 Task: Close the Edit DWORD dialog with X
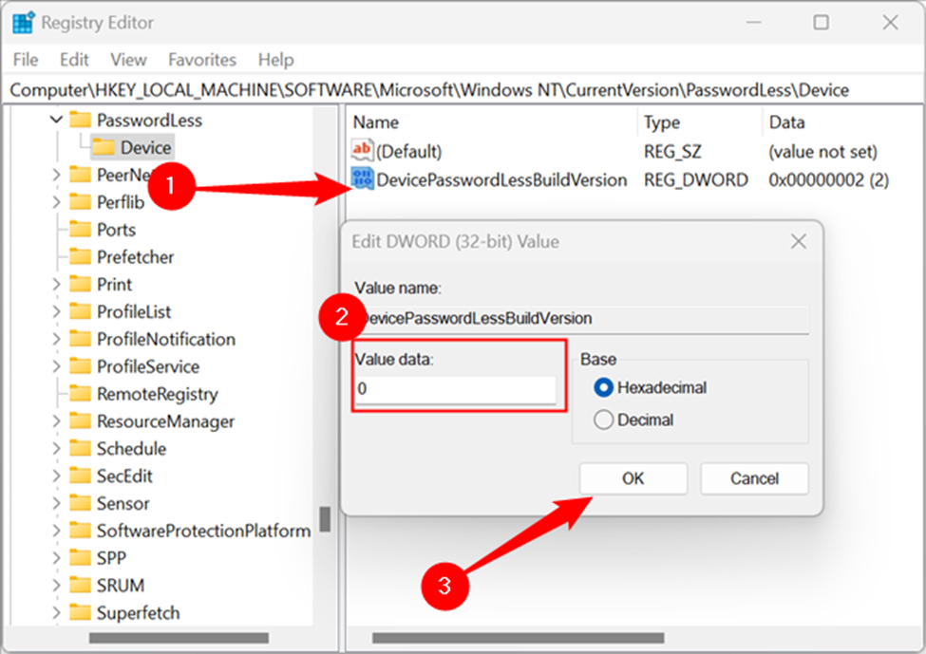coord(799,241)
